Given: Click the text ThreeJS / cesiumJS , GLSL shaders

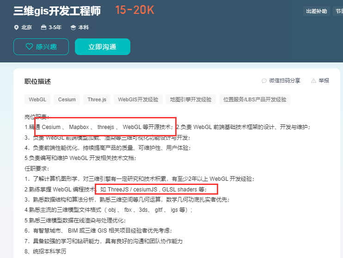Looking at the screenshot, I should 153,189.
